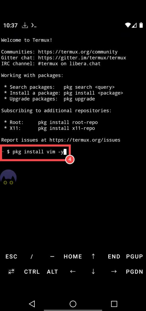Open recent apps with square button

(x=114, y=304)
